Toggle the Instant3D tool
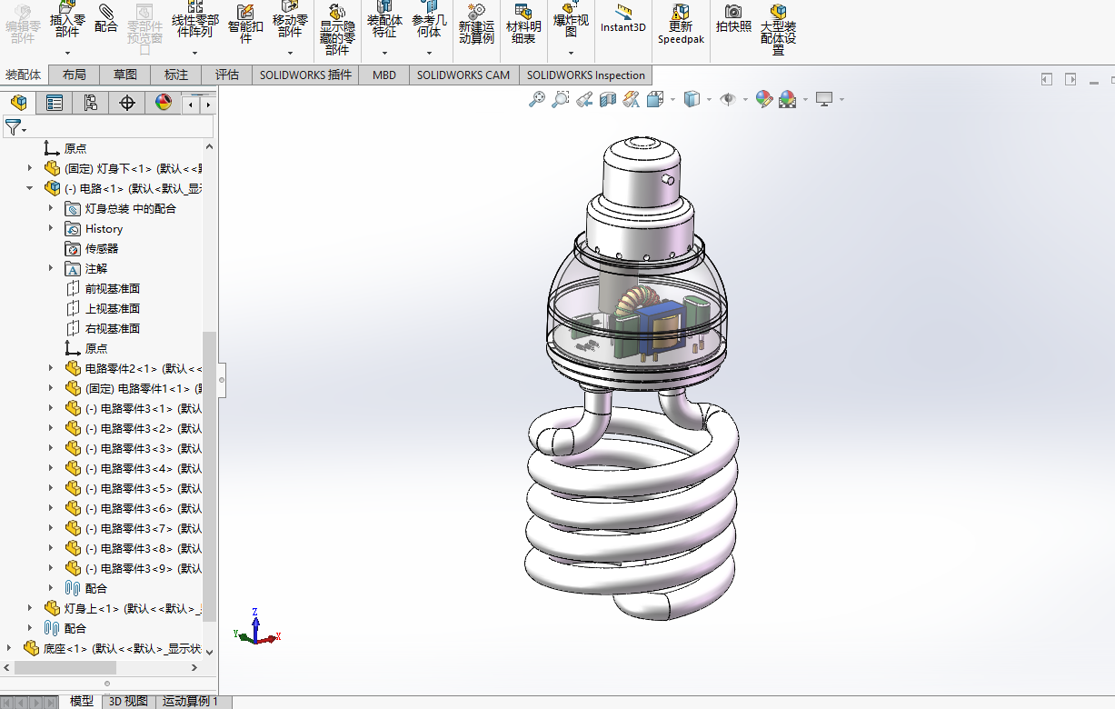 [623, 18]
